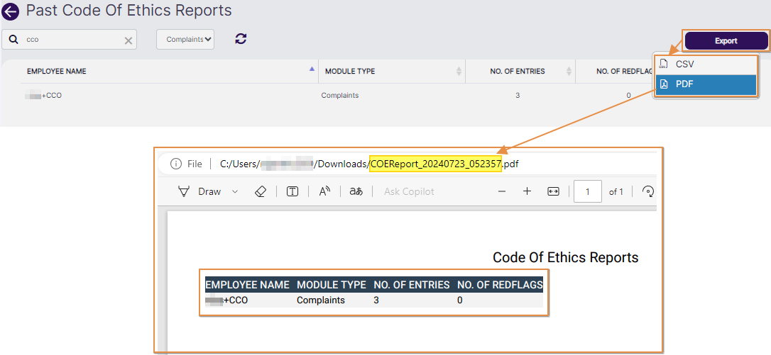
Task: Click the back arrow beside the page title
Action: tap(11, 11)
